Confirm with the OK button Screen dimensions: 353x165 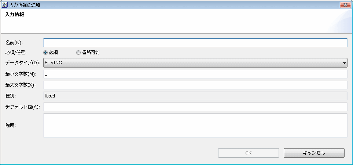248,153
